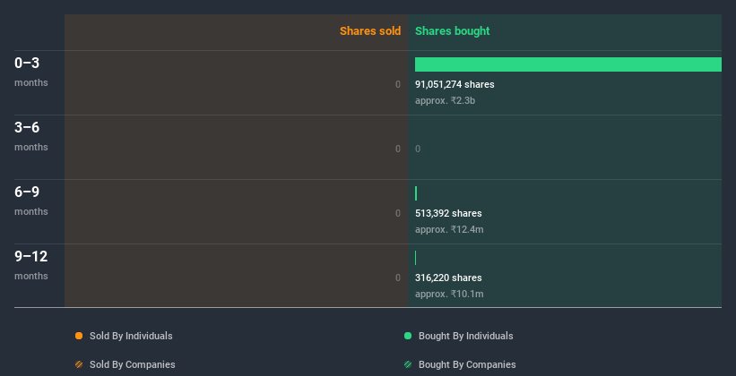Click the 513,392 shares value

pos(448,213)
